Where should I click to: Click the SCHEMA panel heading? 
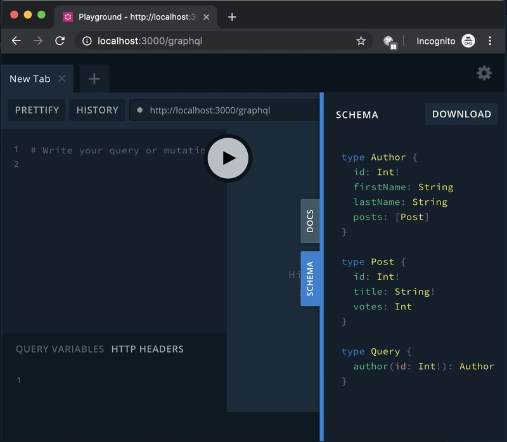357,115
